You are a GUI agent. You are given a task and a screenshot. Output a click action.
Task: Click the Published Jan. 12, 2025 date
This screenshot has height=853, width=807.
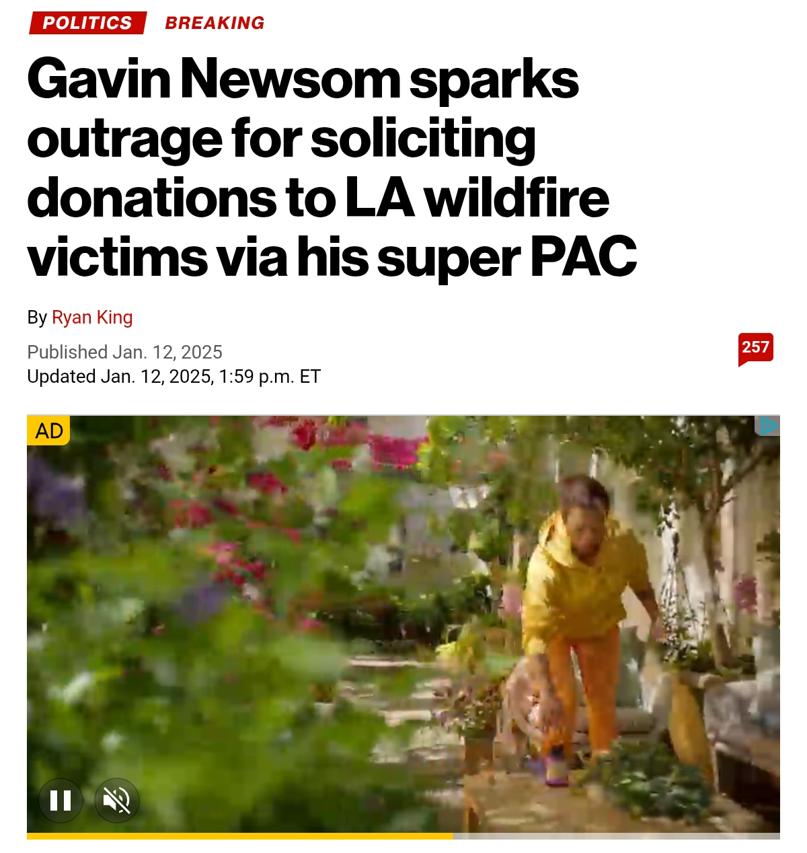pyautogui.click(x=125, y=352)
